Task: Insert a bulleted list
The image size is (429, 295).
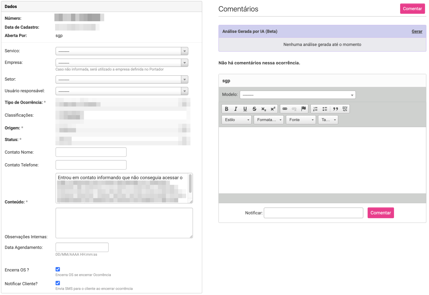Action: pos(325,109)
